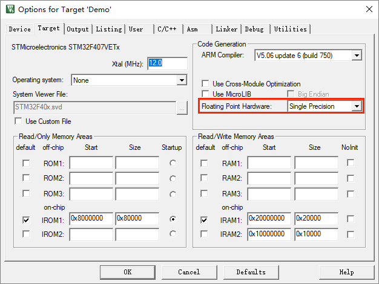Enable Use Cross-Module Optimization checkbox
Viewport: 379px width, 284px height.
click(x=206, y=84)
